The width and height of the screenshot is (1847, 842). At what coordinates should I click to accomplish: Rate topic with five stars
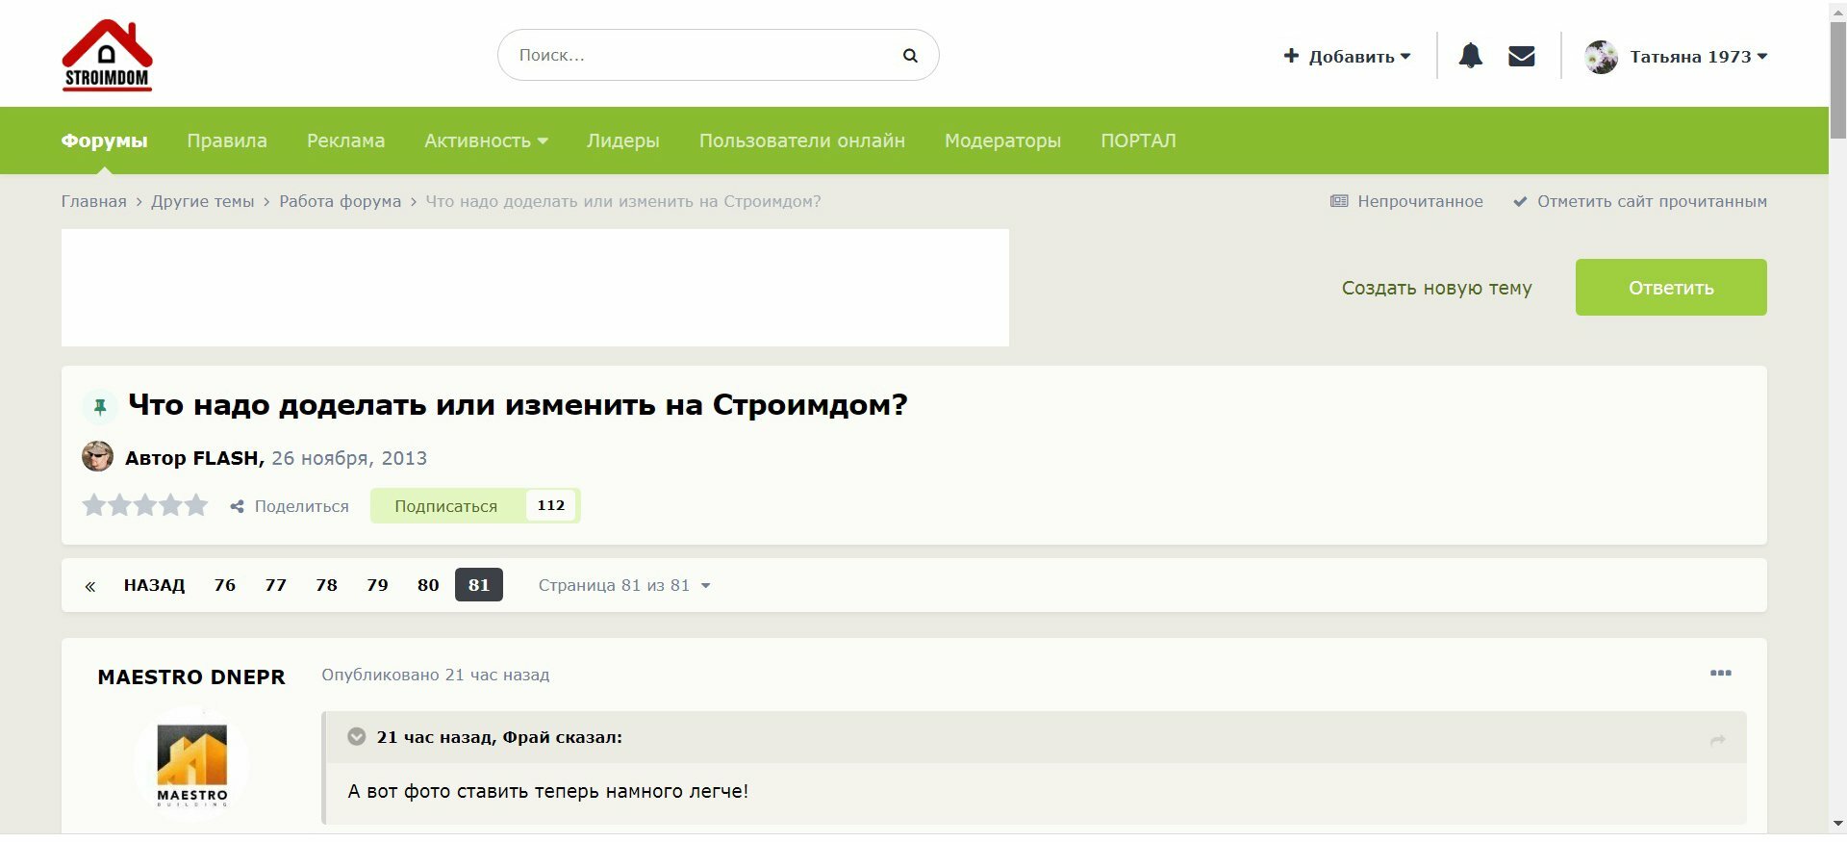tap(196, 505)
